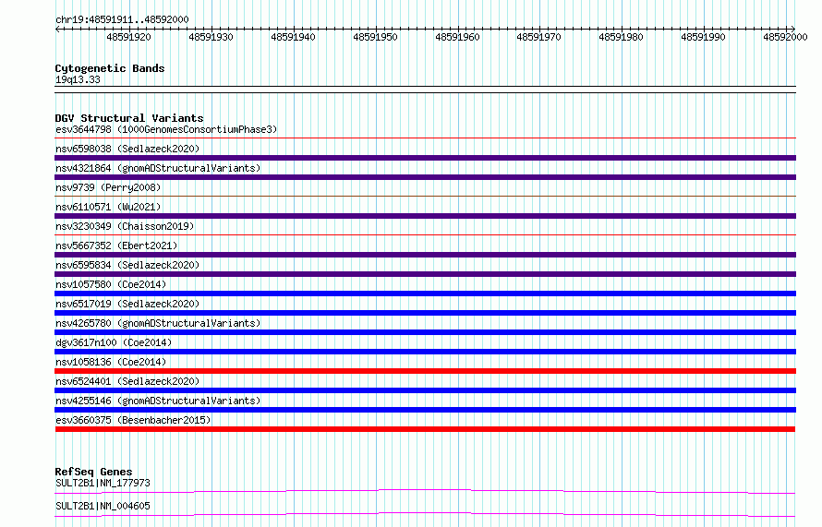The width and height of the screenshot is (822, 527).
Task: Select variant nsv1058136 (Coe2014) label
Action: 111,362
